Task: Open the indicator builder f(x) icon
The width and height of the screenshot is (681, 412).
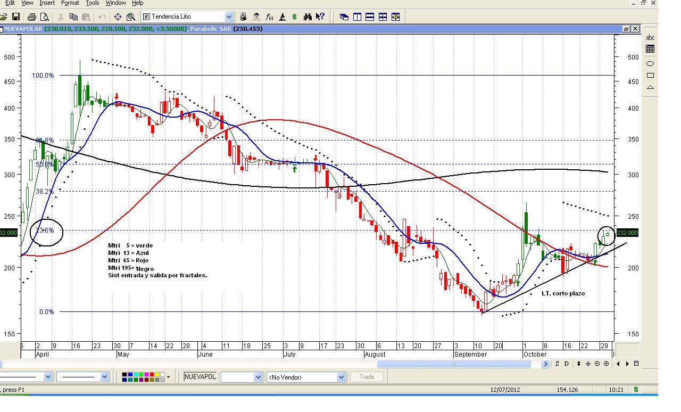Action: click(x=269, y=17)
